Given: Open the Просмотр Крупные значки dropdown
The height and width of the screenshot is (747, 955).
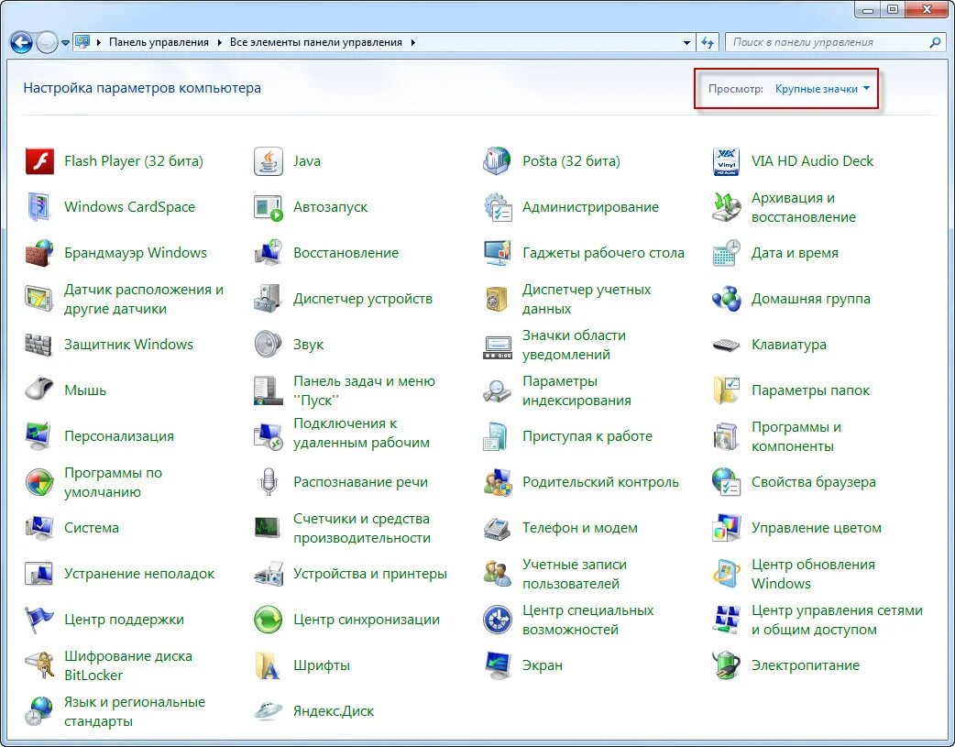Looking at the screenshot, I should tap(822, 89).
